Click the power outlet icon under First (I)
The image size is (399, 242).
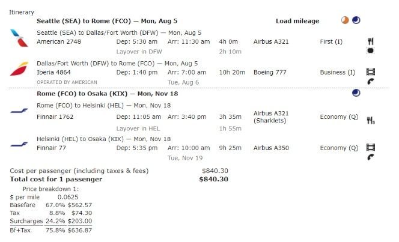[370, 50]
